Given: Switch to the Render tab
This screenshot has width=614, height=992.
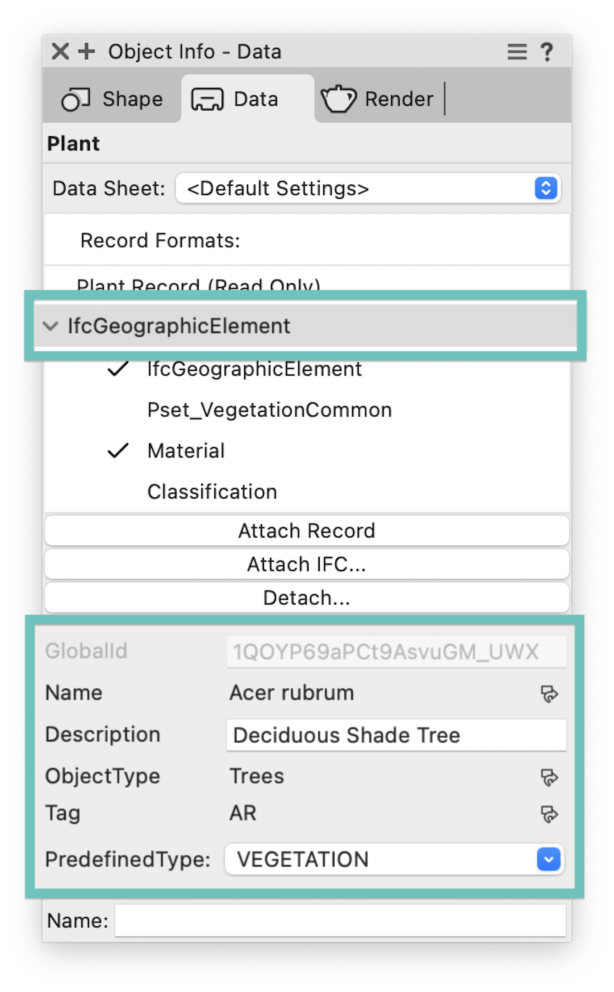Looking at the screenshot, I should coord(377,99).
